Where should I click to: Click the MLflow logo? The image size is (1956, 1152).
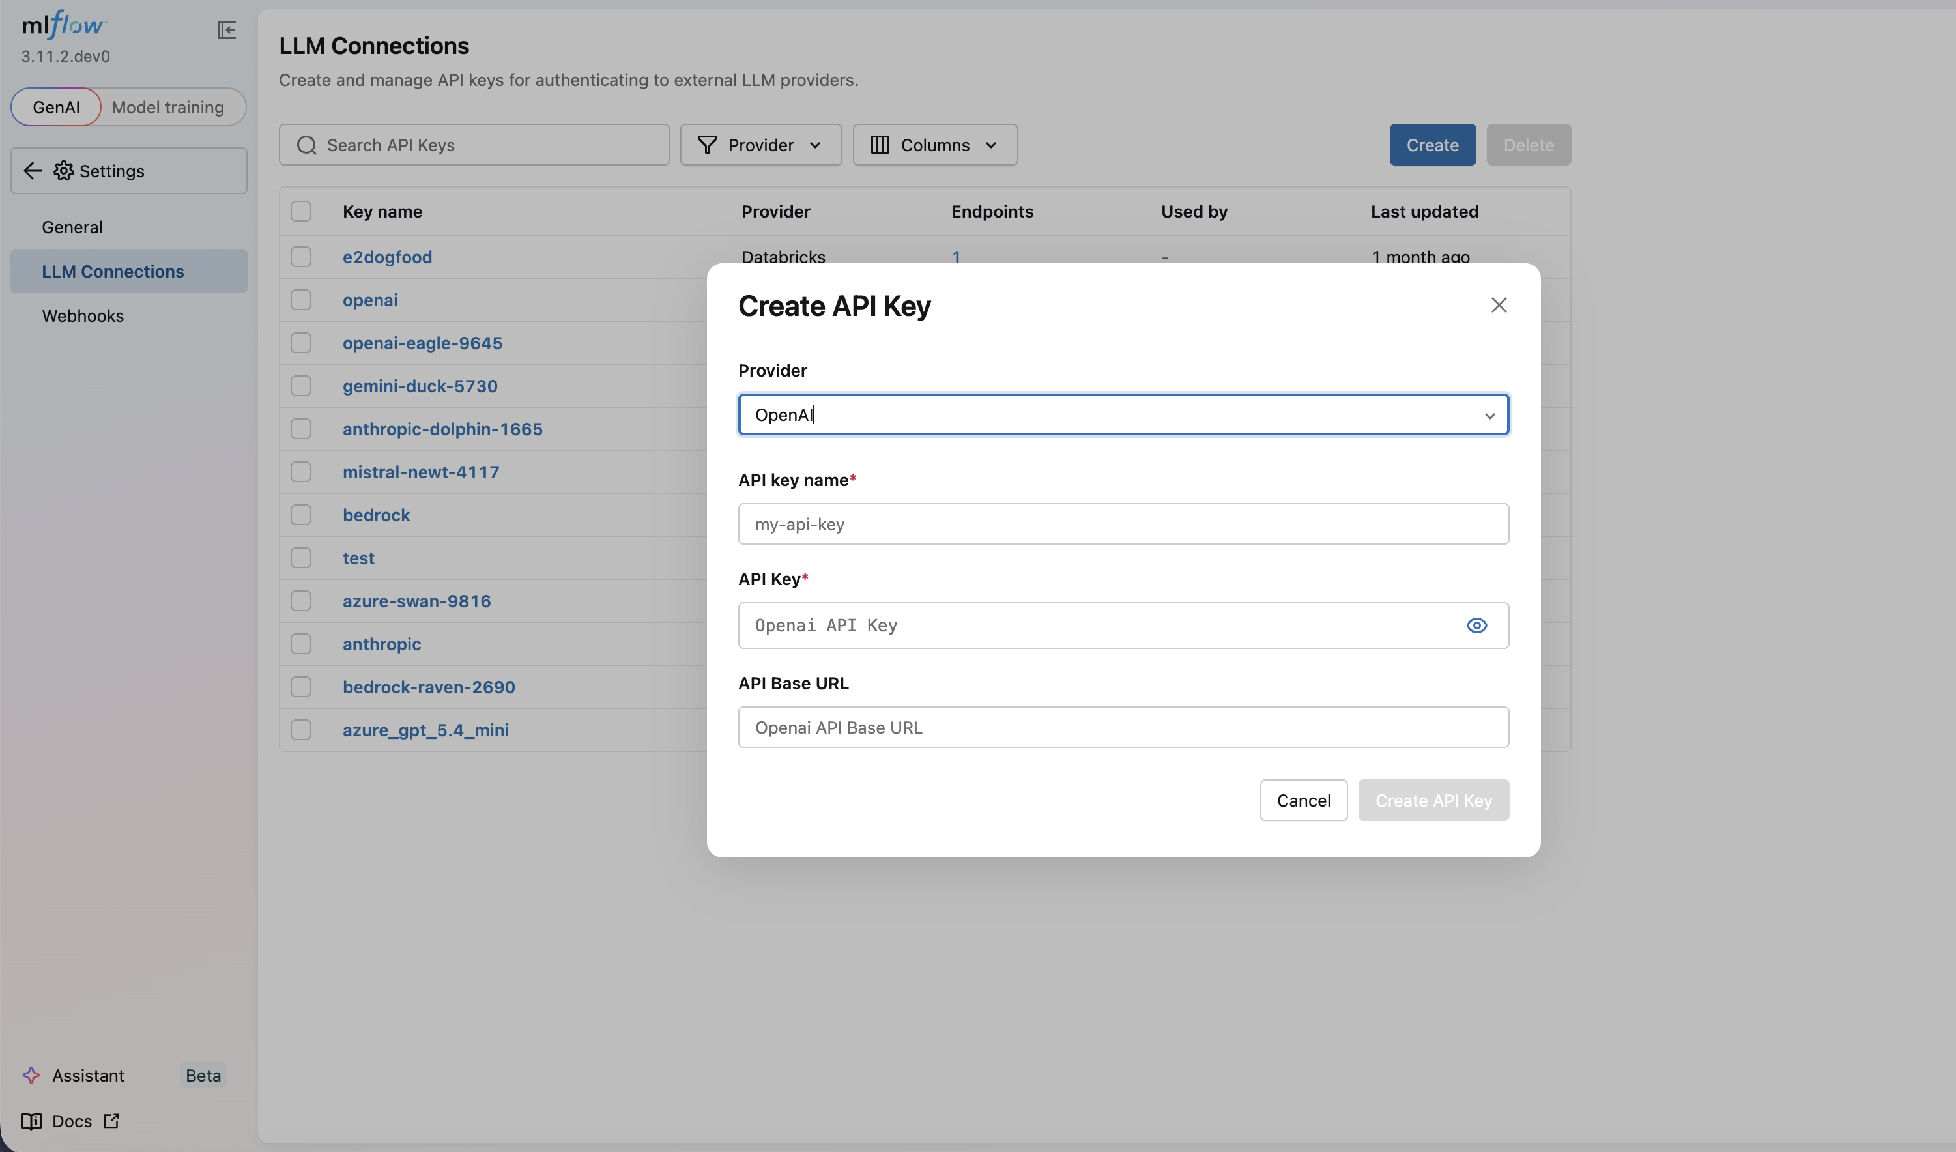[x=65, y=25]
